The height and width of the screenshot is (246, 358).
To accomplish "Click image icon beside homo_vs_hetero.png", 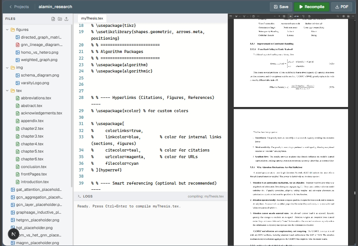I will point(18,52).
